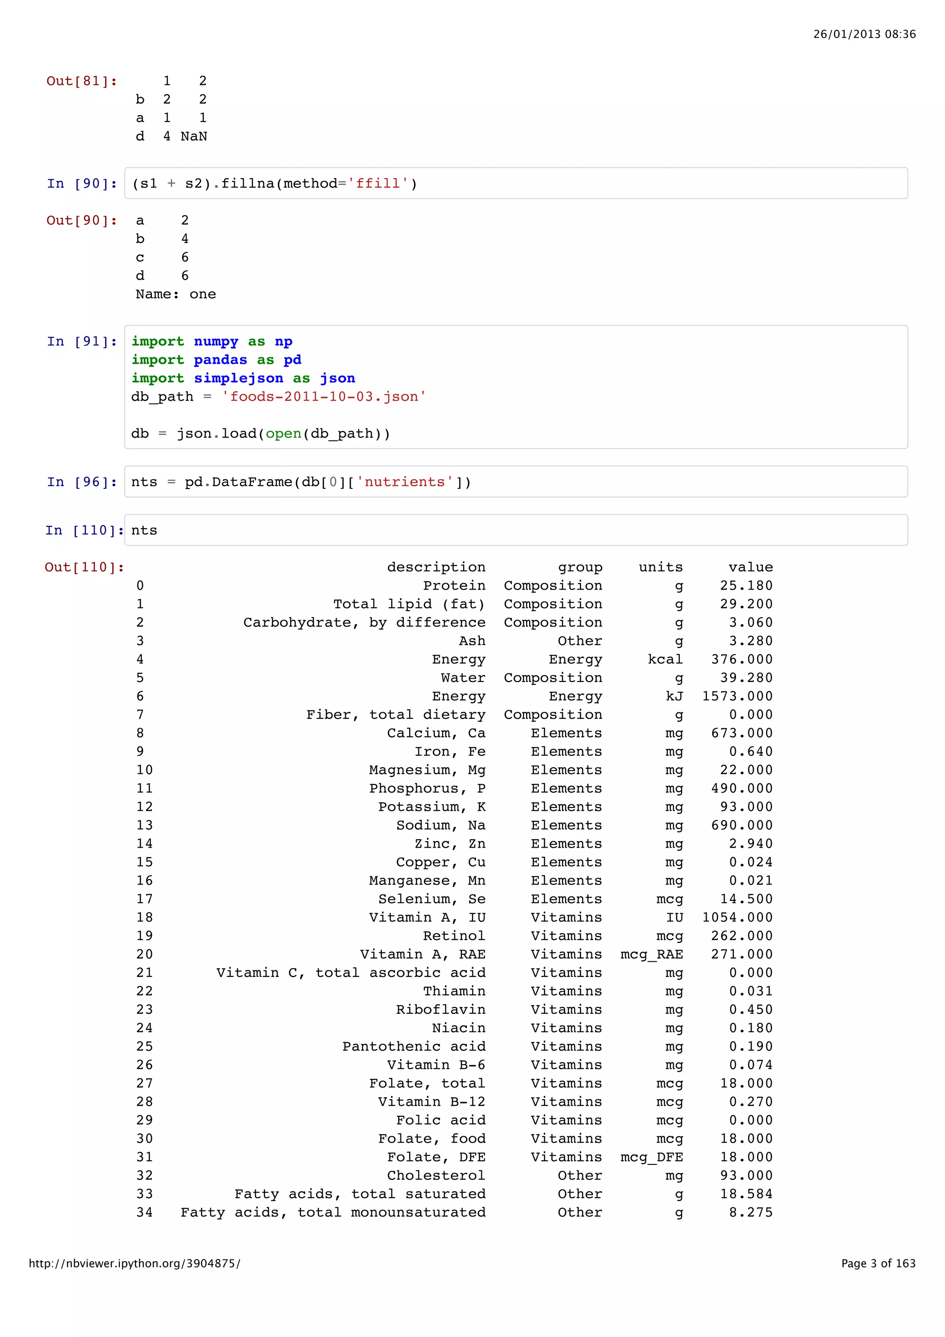Click 'Carbohydrate, by difference' cell

pyautogui.click(x=364, y=622)
